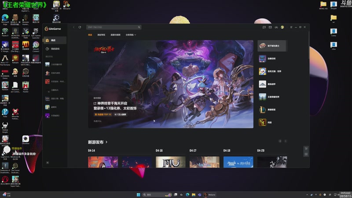Viewport: 352px width, 198px height.
Task: Expand 新游发布 section via chevron
Action: [106, 142]
